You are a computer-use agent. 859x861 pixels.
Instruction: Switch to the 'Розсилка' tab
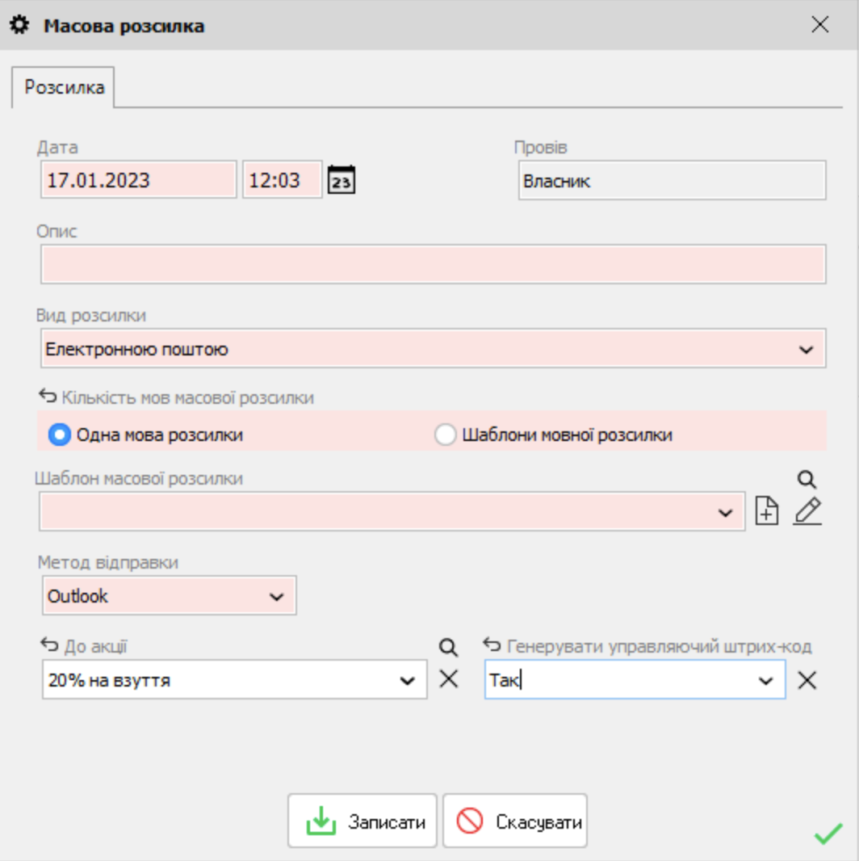click(64, 87)
